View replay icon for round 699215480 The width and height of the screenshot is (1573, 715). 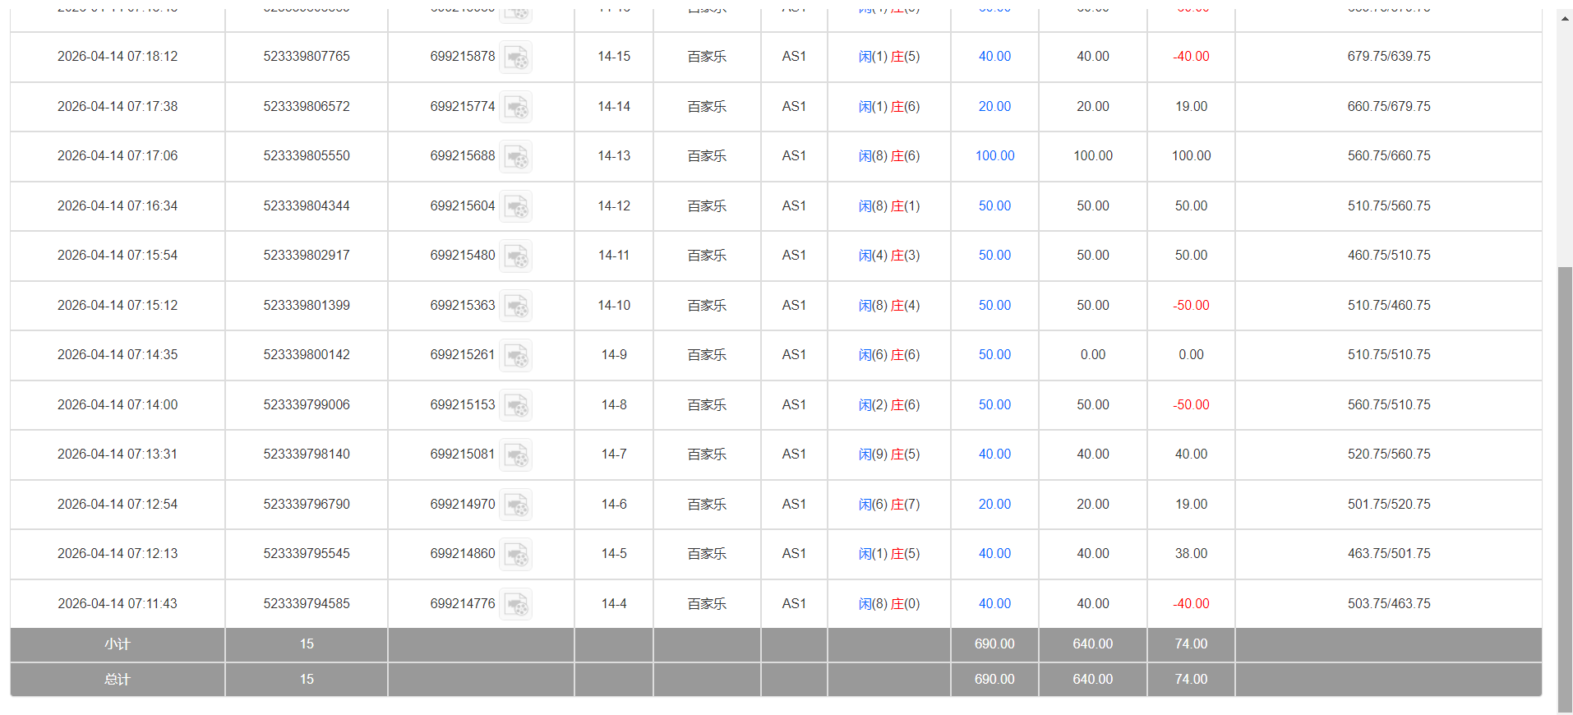(x=516, y=256)
